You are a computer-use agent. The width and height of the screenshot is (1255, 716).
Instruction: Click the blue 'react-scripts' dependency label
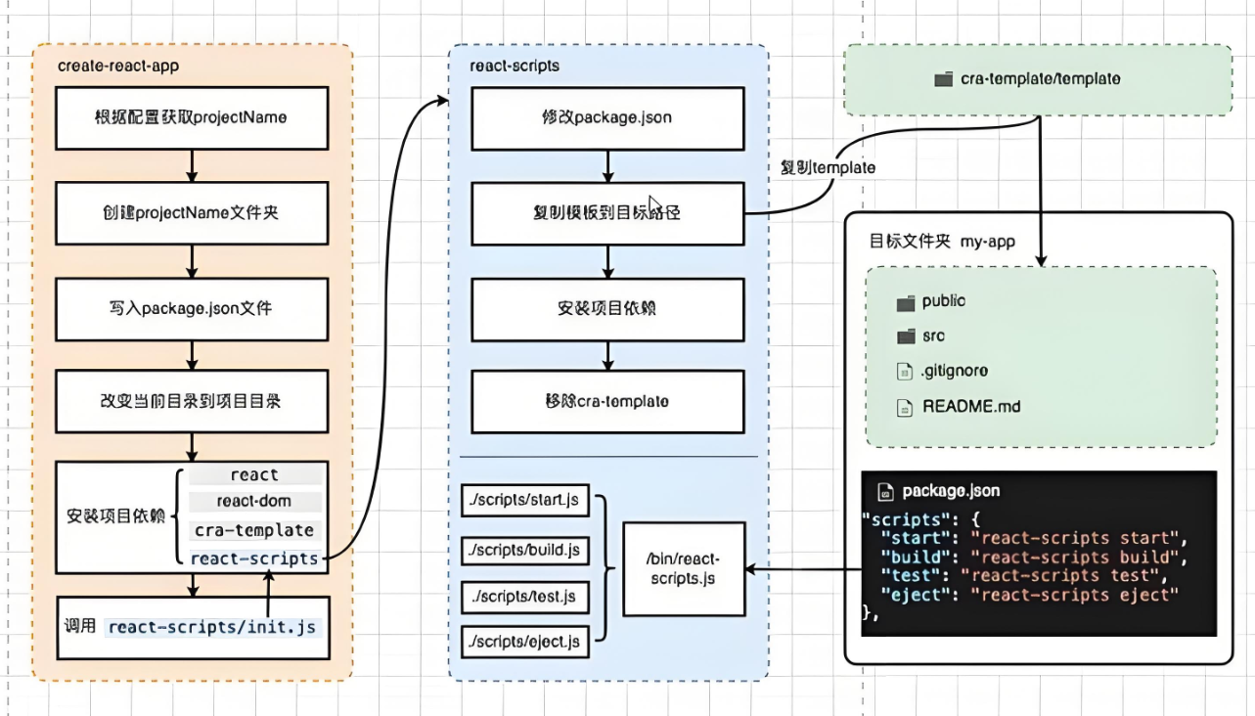pos(254,559)
